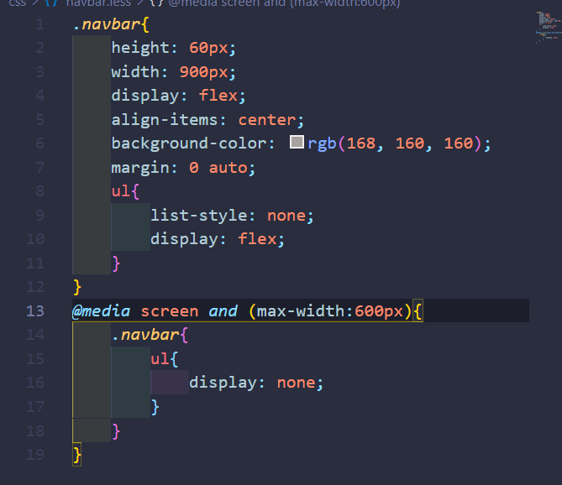Click the 'rgb' function name

(x=322, y=143)
